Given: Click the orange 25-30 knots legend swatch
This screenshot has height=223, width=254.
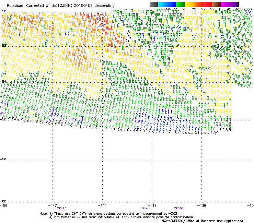Looking at the screenshot, I should click(198, 4).
